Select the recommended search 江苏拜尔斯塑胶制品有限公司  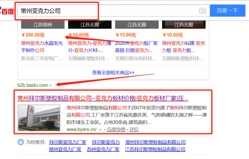pyautogui.click(x=155, y=149)
